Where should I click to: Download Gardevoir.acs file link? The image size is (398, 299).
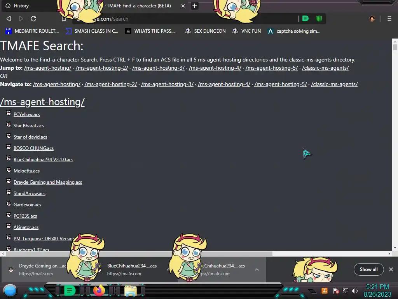point(27,205)
